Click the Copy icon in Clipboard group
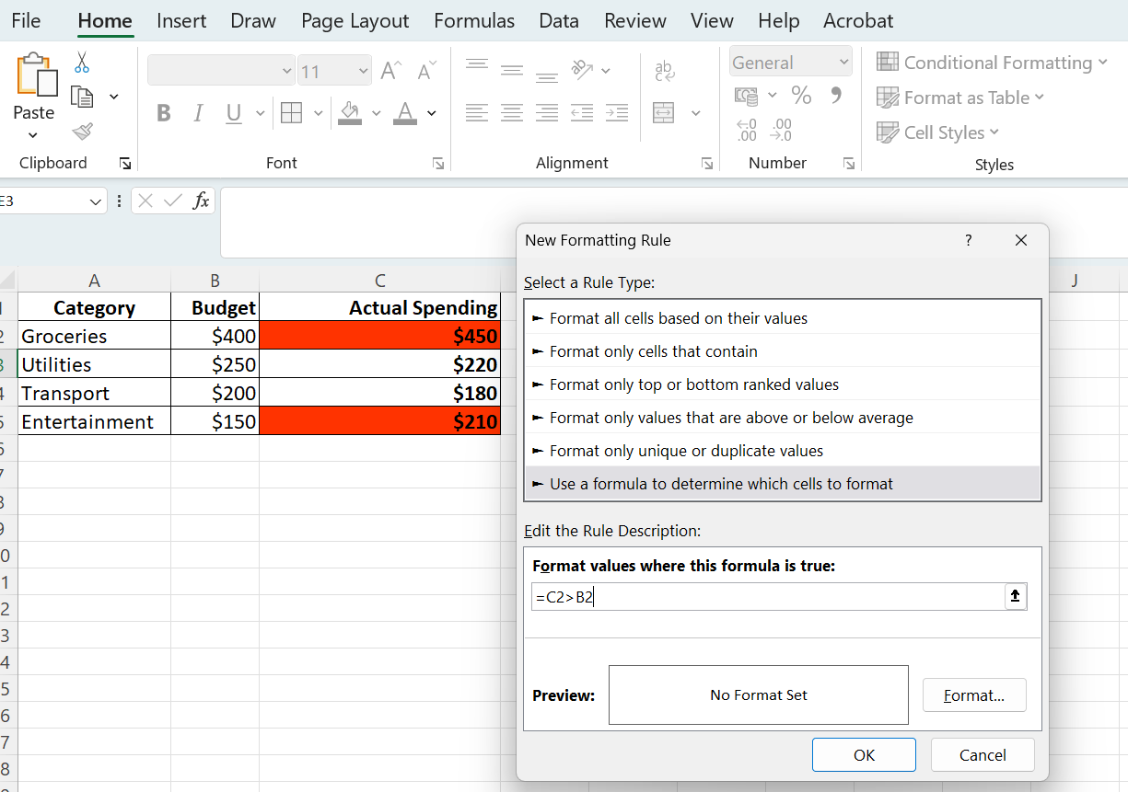The width and height of the screenshot is (1128, 792). click(83, 97)
